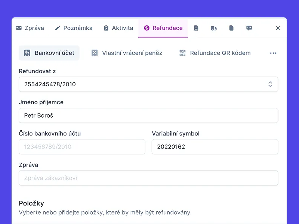Open the Zpráva tab
Image resolution: width=299 pixels, height=224 pixels.
(x=31, y=28)
